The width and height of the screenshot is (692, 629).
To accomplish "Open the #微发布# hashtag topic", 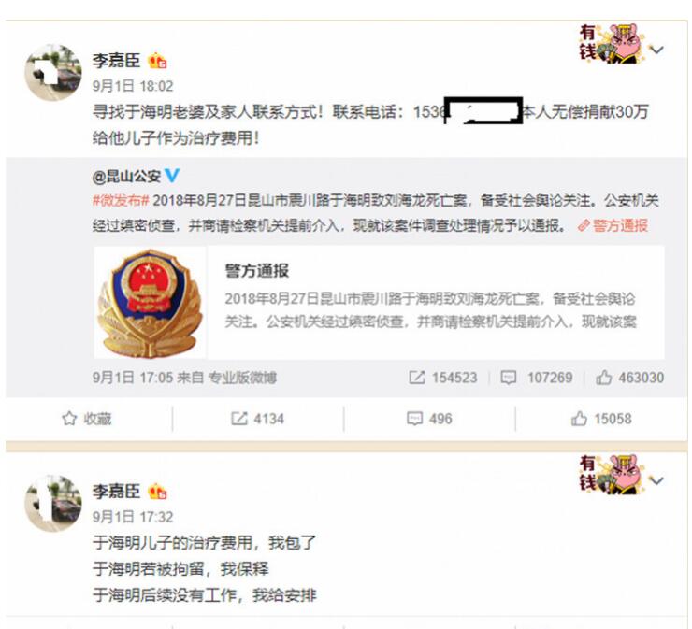I will coord(121,201).
